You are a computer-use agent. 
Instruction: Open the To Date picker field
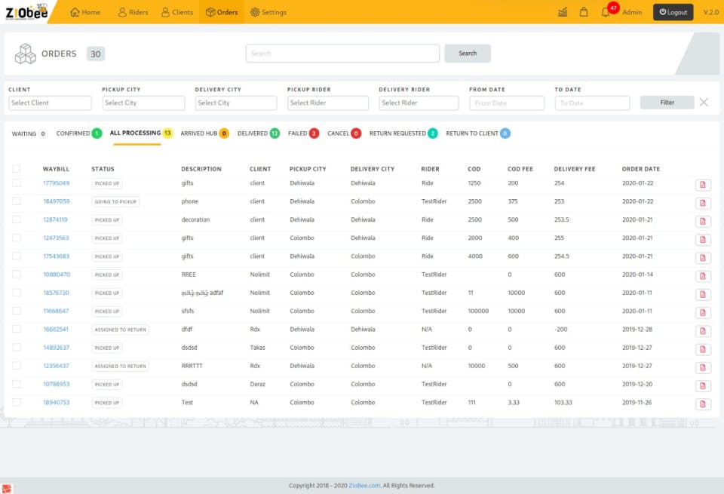coord(592,103)
